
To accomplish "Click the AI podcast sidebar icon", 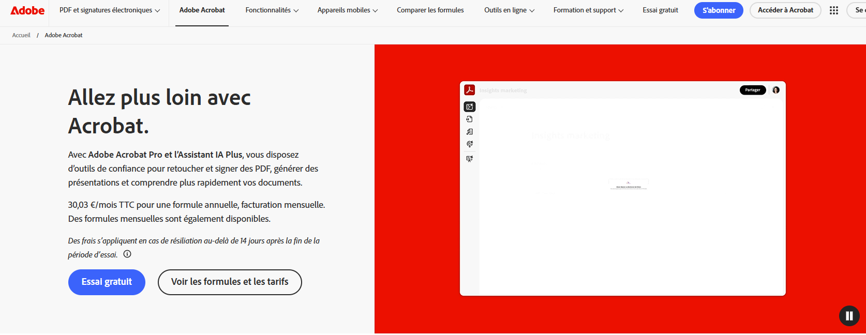I will (x=469, y=144).
